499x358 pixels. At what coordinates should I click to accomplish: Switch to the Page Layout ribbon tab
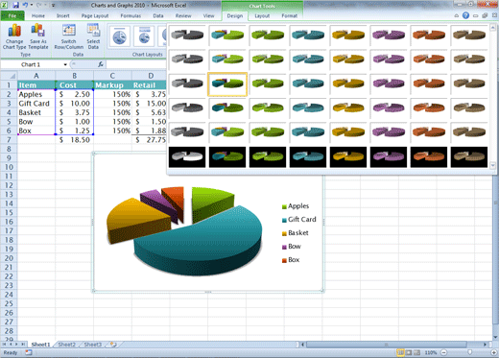95,15
